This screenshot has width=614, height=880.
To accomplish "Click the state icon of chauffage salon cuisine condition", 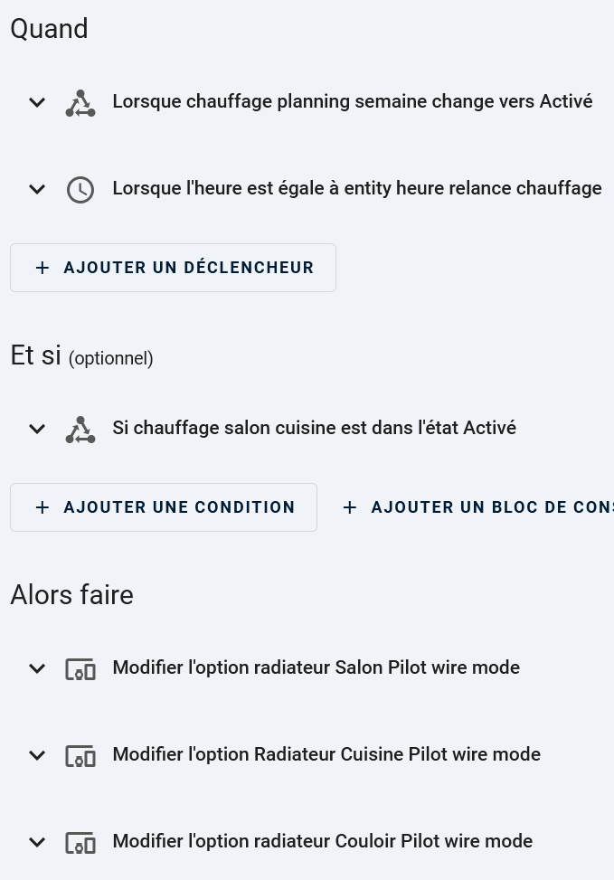I will click(80, 430).
